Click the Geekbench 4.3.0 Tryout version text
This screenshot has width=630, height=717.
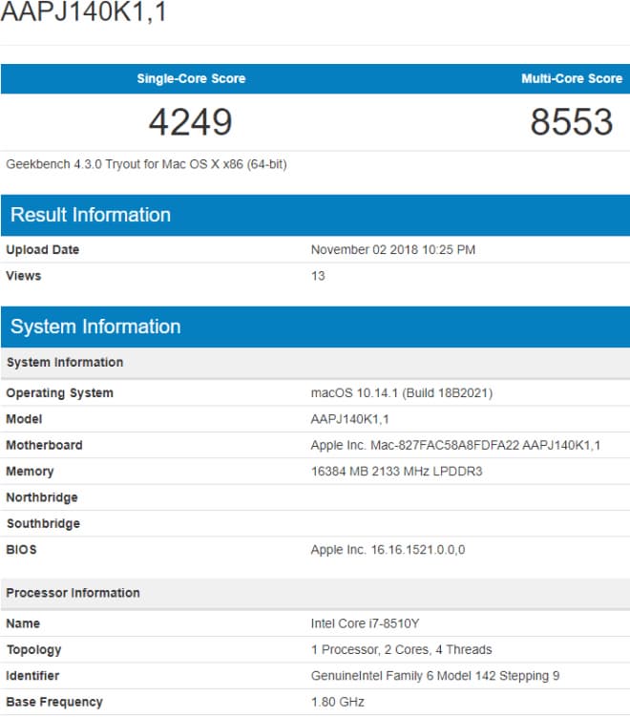[146, 164]
